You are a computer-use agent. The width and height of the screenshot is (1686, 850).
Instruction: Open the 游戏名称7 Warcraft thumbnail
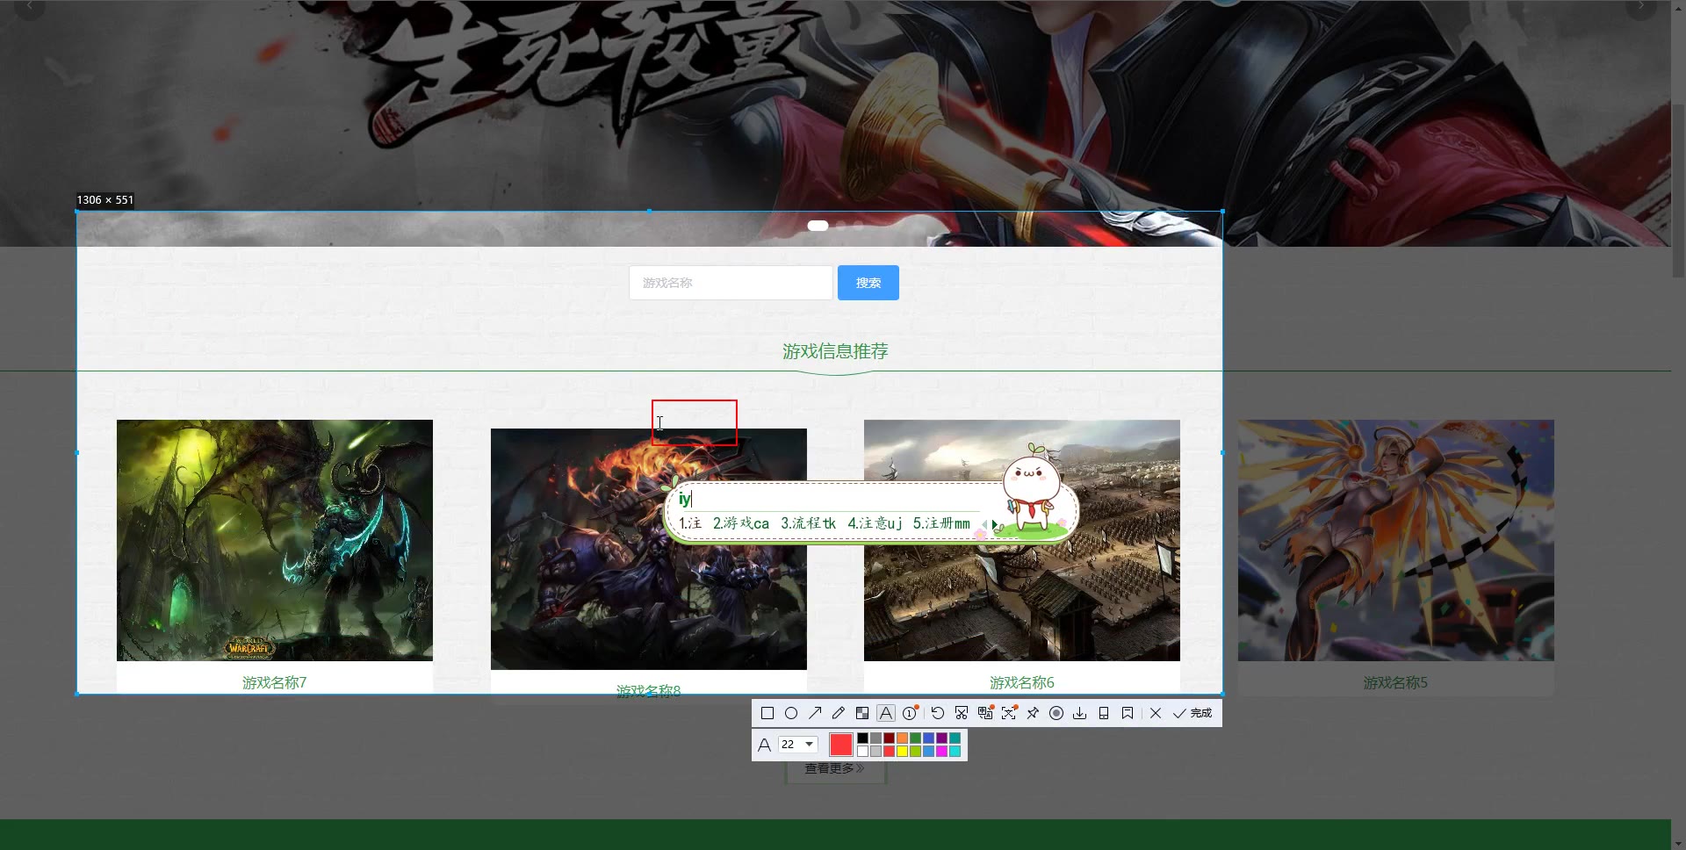tap(275, 540)
